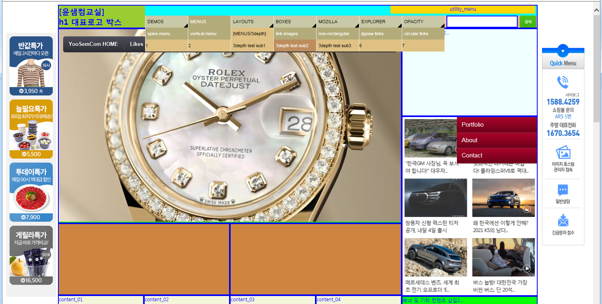The image size is (602, 304).
Task: Open the 쌍용차 신형 렉스턴 news thumbnail
Action: pyautogui.click(x=436, y=198)
